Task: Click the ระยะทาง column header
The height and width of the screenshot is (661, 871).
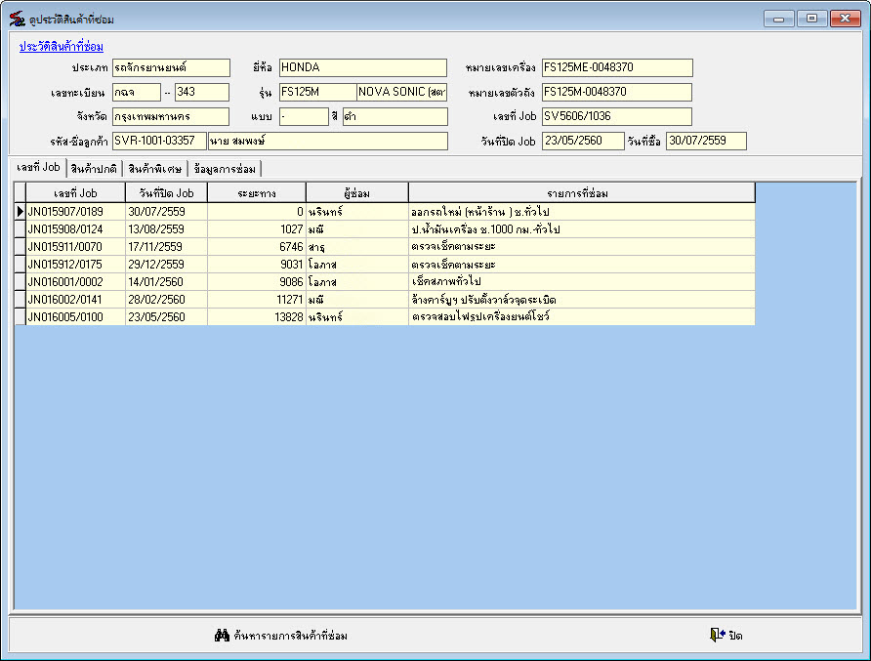Action: 257,193
